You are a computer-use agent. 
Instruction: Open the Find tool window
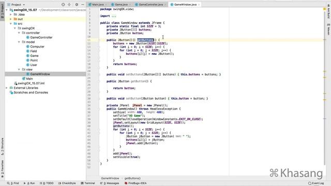(x=13, y=183)
